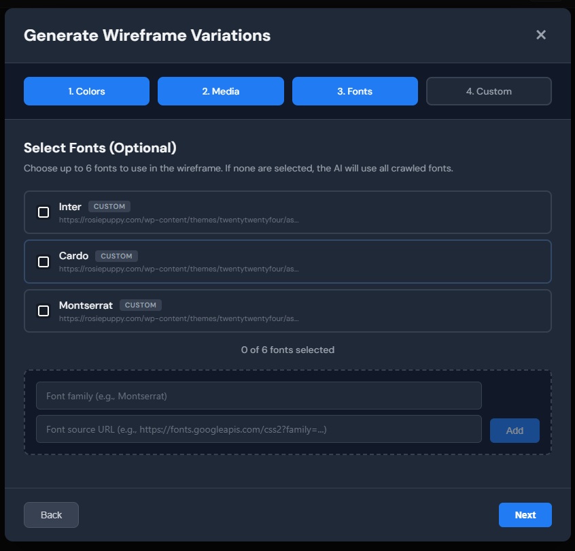Select the 3. Fonts step tab

[x=355, y=91]
